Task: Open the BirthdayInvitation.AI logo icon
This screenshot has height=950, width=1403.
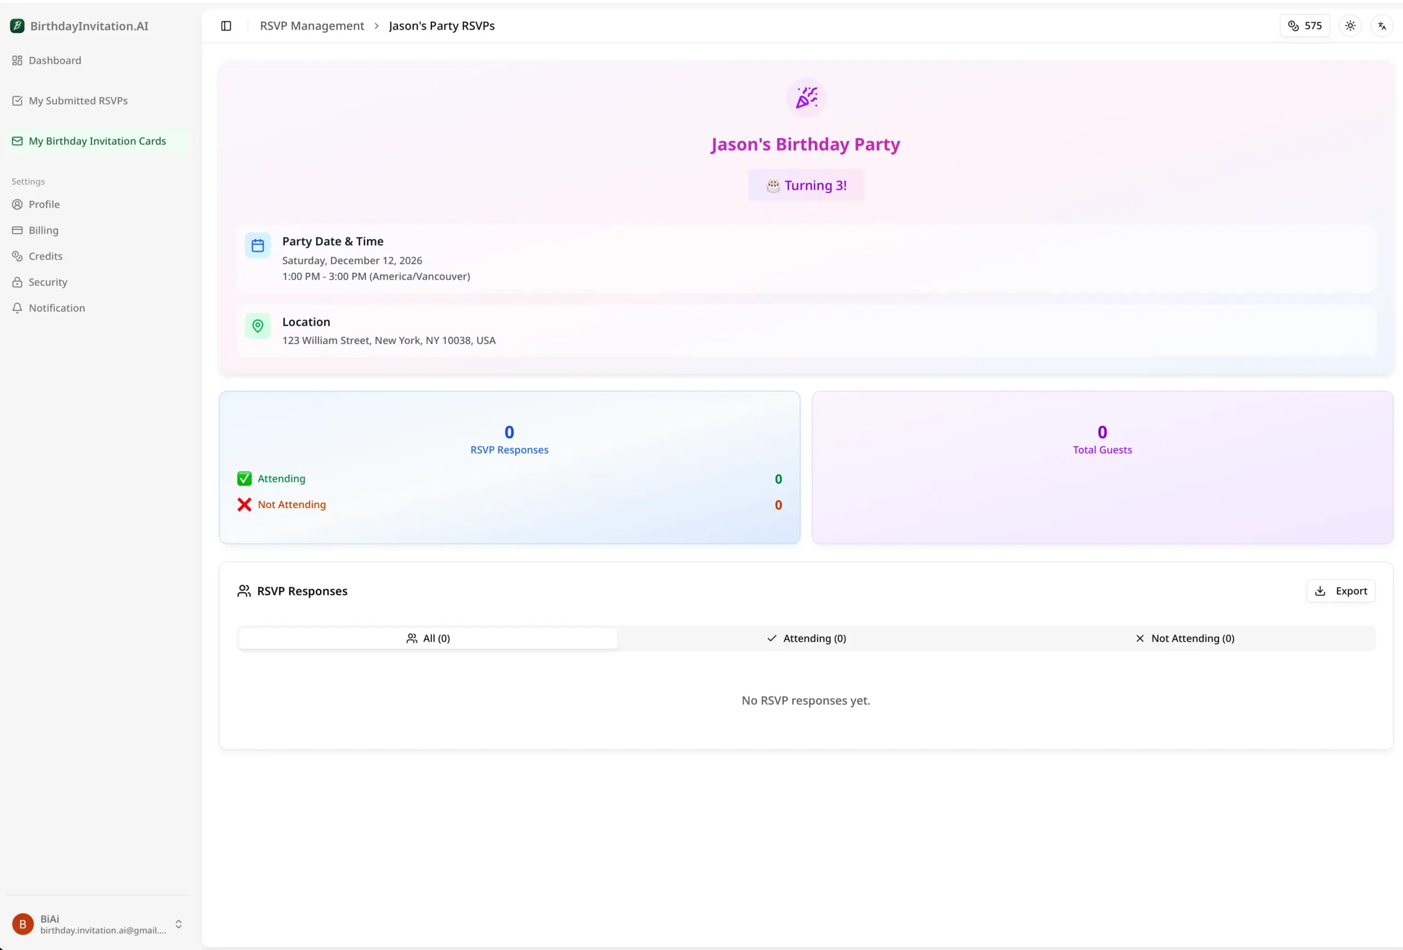Action: (17, 26)
